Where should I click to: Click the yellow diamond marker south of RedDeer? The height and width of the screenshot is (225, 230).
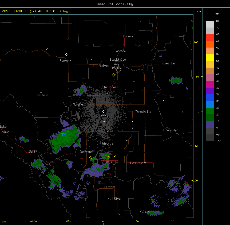click(x=113, y=75)
